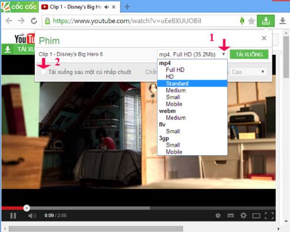This screenshot has height=232, width=290.
Task: Click the 0:09 / 2:00 time display
Action: pos(55,216)
